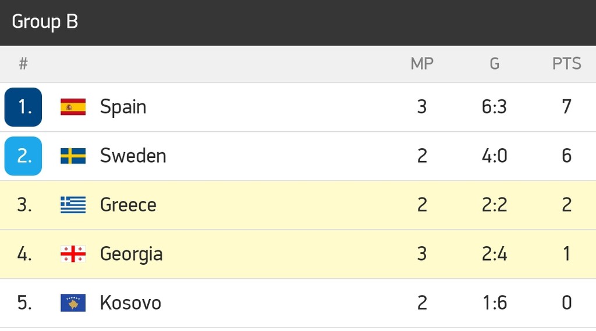
Task: Click Kosovo's 1:6 goals value
Action: click(495, 303)
